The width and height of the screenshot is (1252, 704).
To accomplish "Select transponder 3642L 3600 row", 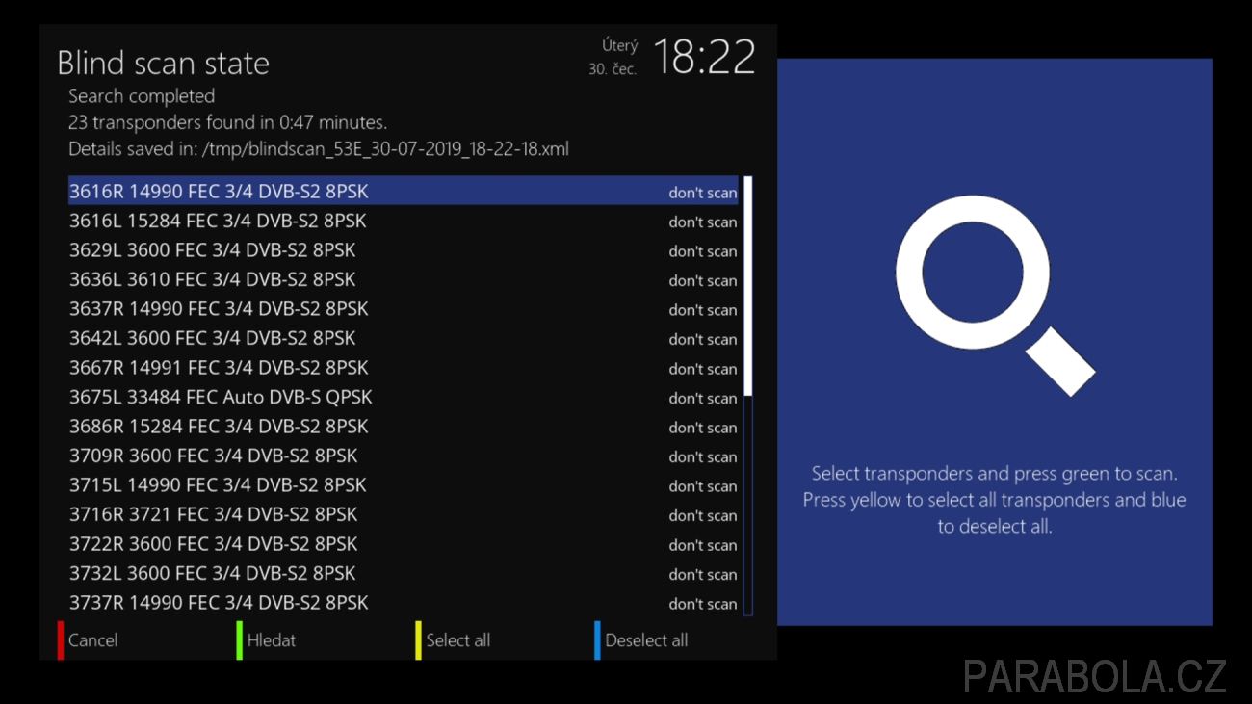I will (x=404, y=339).
